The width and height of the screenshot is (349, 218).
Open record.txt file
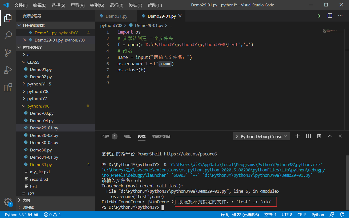tap(55, 179)
